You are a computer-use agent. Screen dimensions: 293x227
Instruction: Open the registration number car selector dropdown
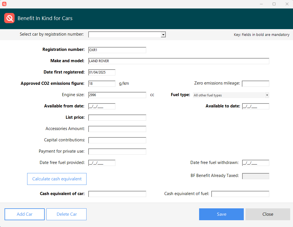point(163,34)
